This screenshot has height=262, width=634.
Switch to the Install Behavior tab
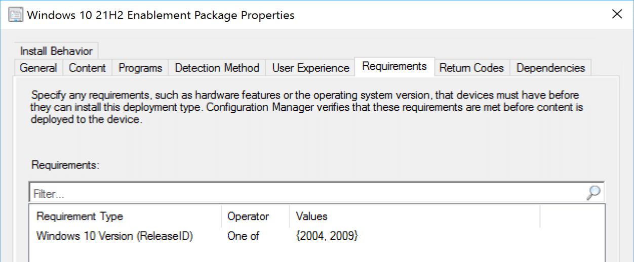pos(56,51)
